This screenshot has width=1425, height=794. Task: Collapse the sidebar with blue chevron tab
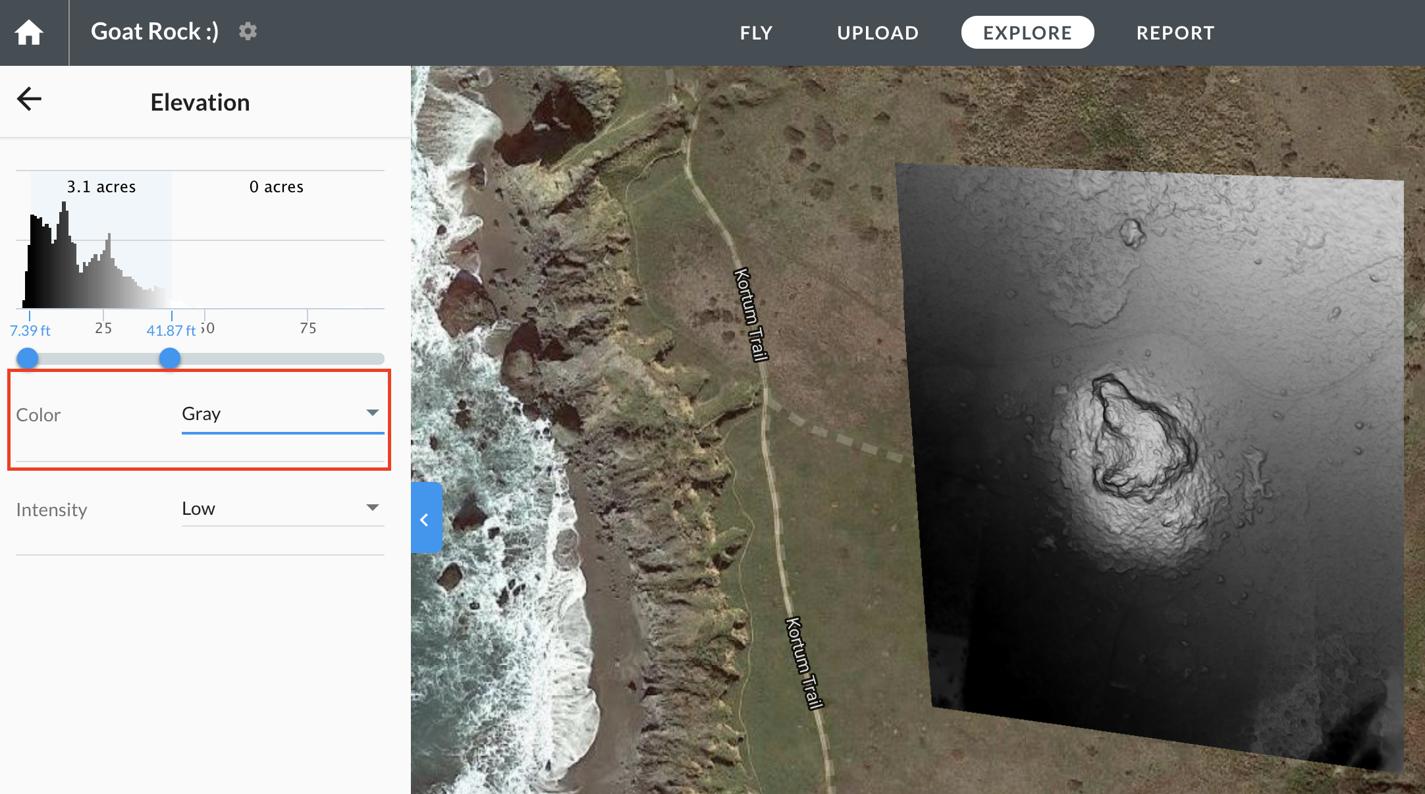(425, 519)
